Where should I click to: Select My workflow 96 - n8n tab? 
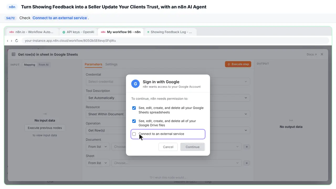tap(121, 32)
